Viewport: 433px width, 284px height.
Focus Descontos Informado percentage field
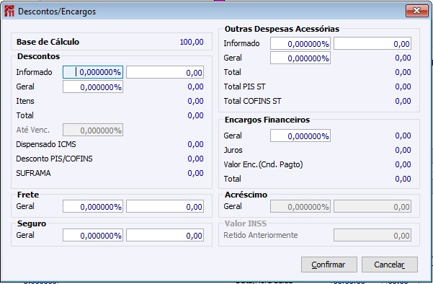click(93, 72)
